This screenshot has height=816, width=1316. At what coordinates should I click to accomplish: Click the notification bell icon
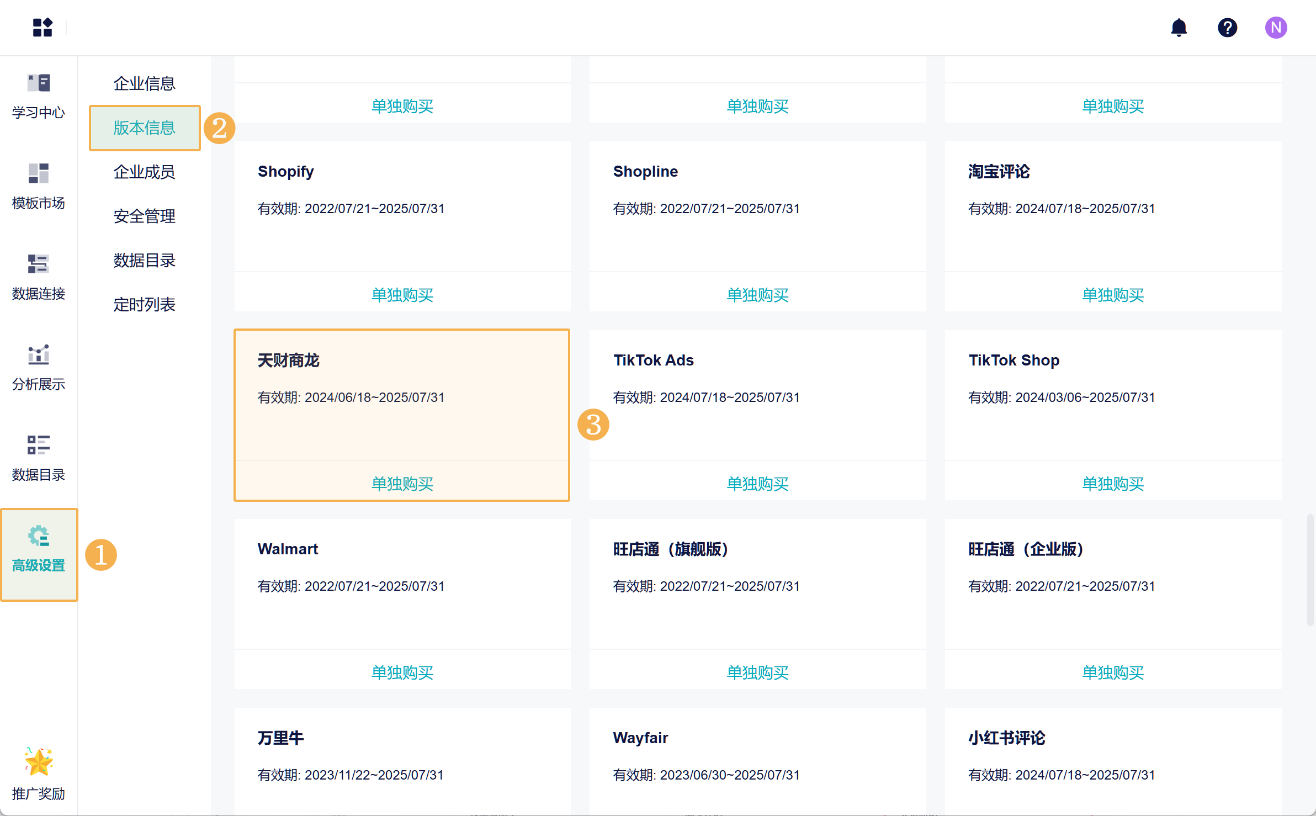(1179, 27)
